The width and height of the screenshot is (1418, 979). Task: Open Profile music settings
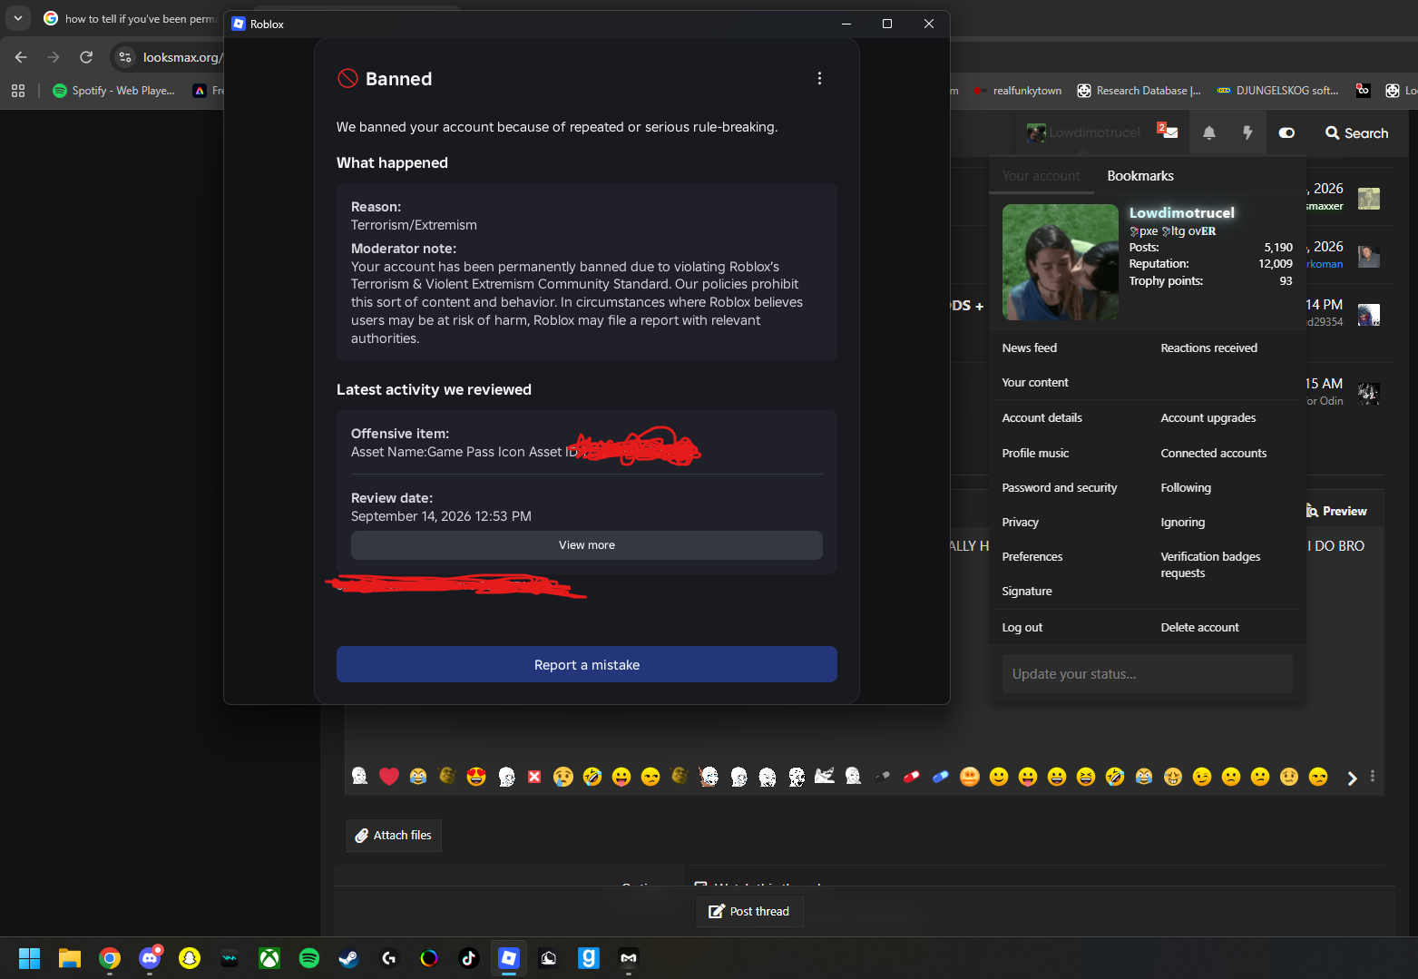coord(1035,453)
